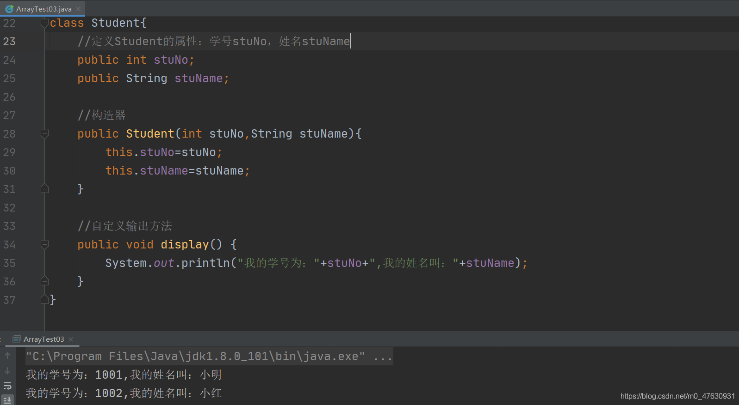Click the class end fold marker on line 37
This screenshot has height=405, width=739.
pos(44,300)
